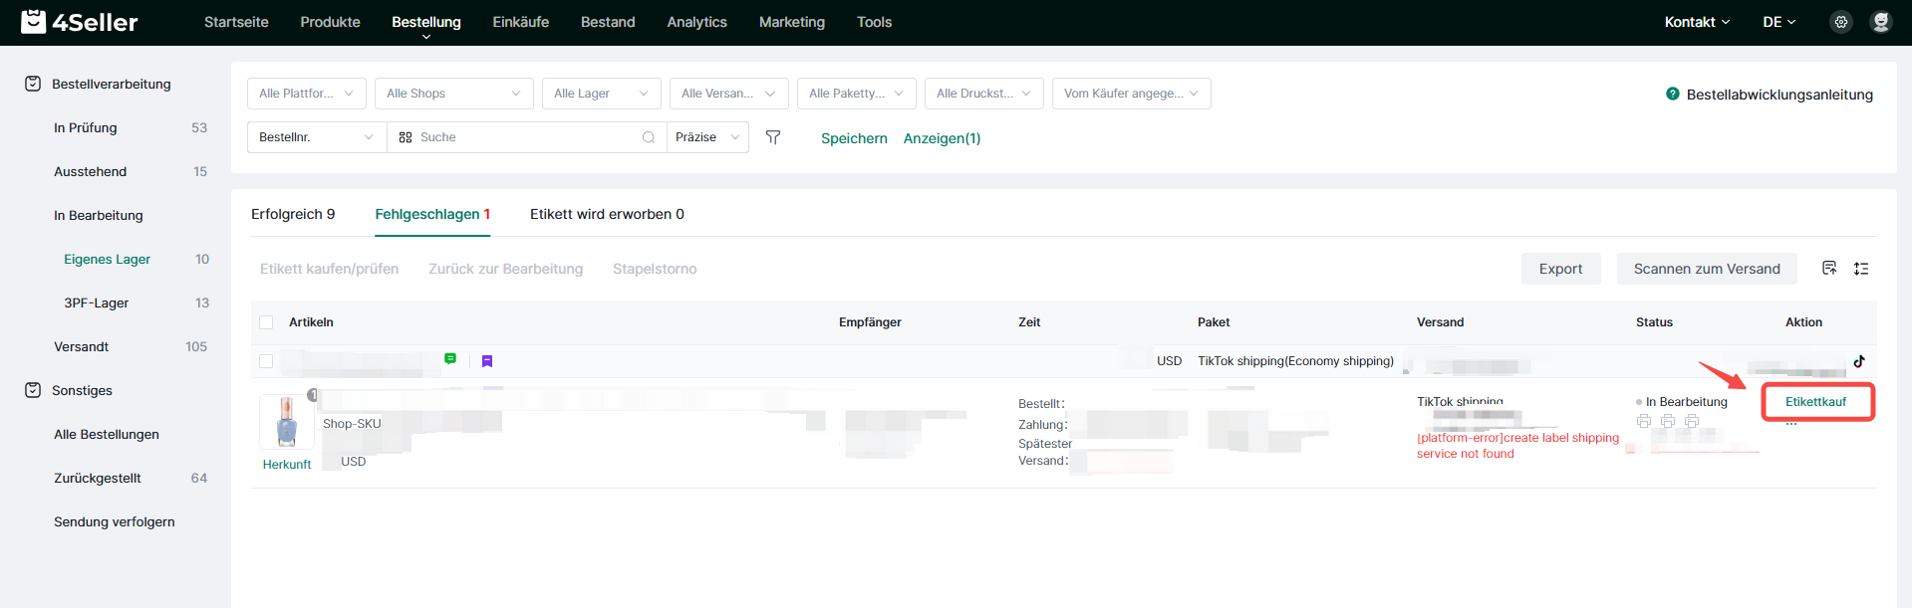Check the order row checkbox
Screen dimensions: 1912x608
click(x=266, y=361)
